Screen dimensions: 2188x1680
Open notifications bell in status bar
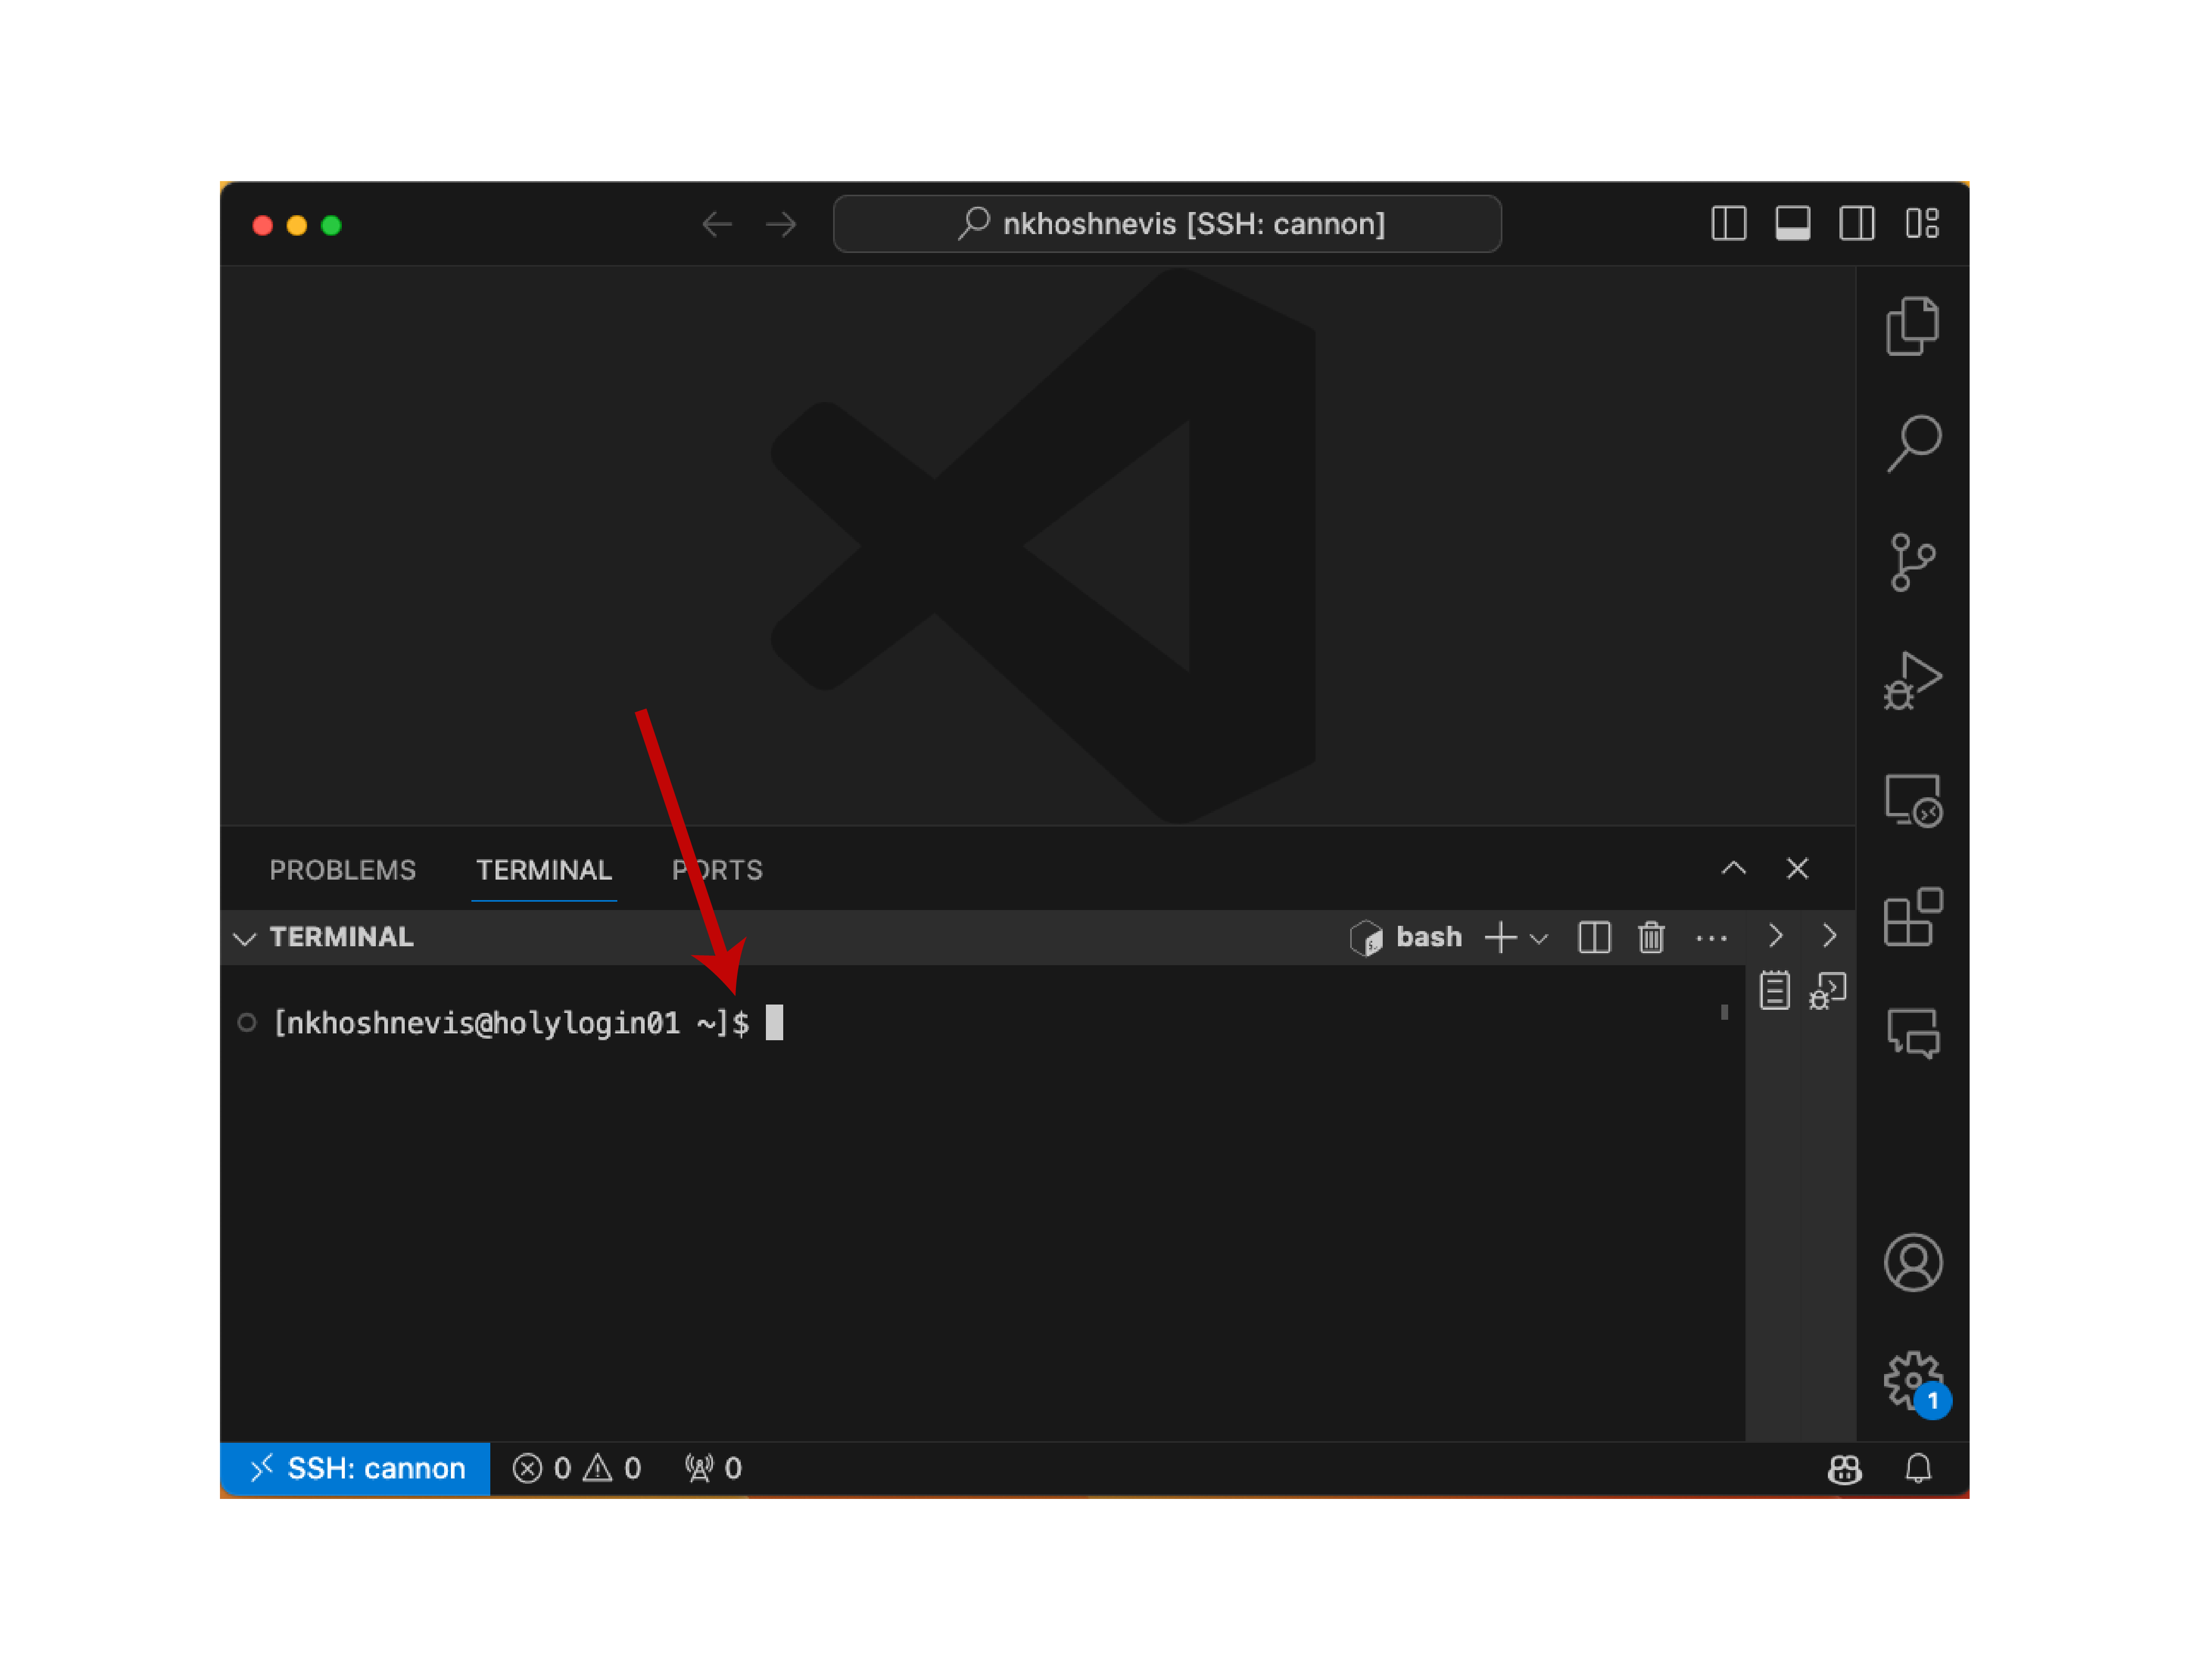[1917, 1468]
